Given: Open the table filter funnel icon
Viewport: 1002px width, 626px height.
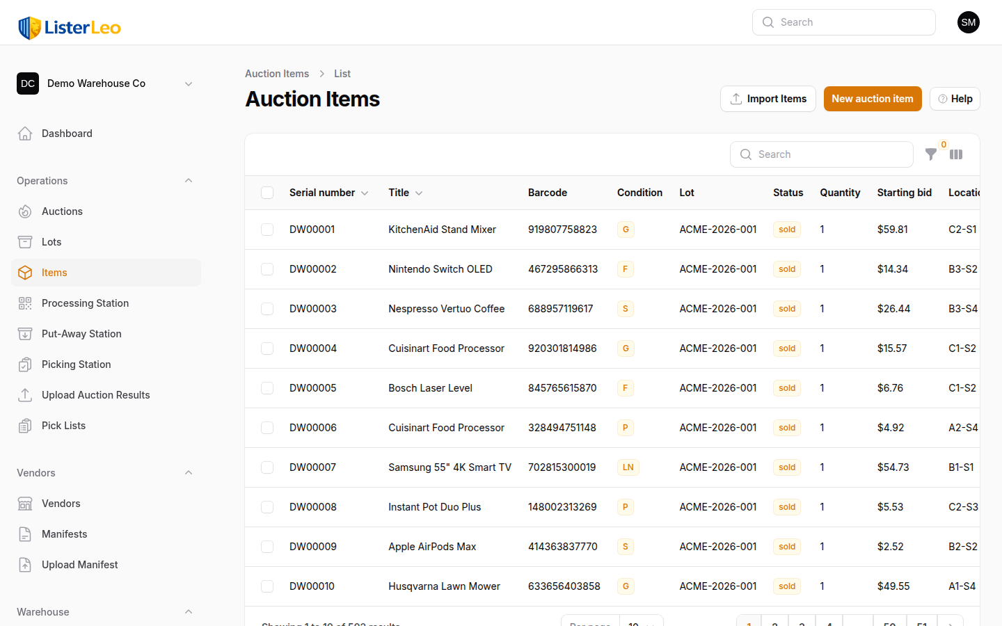Looking at the screenshot, I should (x=930, y=154).
